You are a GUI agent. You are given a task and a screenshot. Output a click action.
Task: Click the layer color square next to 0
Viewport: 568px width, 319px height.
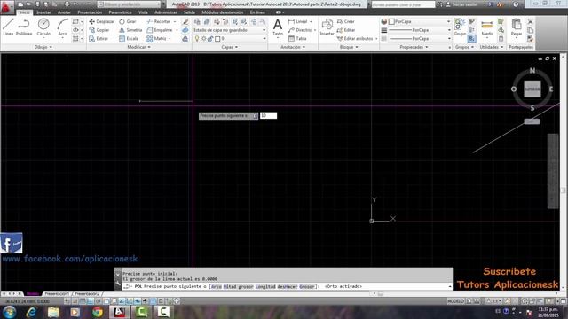point(217,39)
